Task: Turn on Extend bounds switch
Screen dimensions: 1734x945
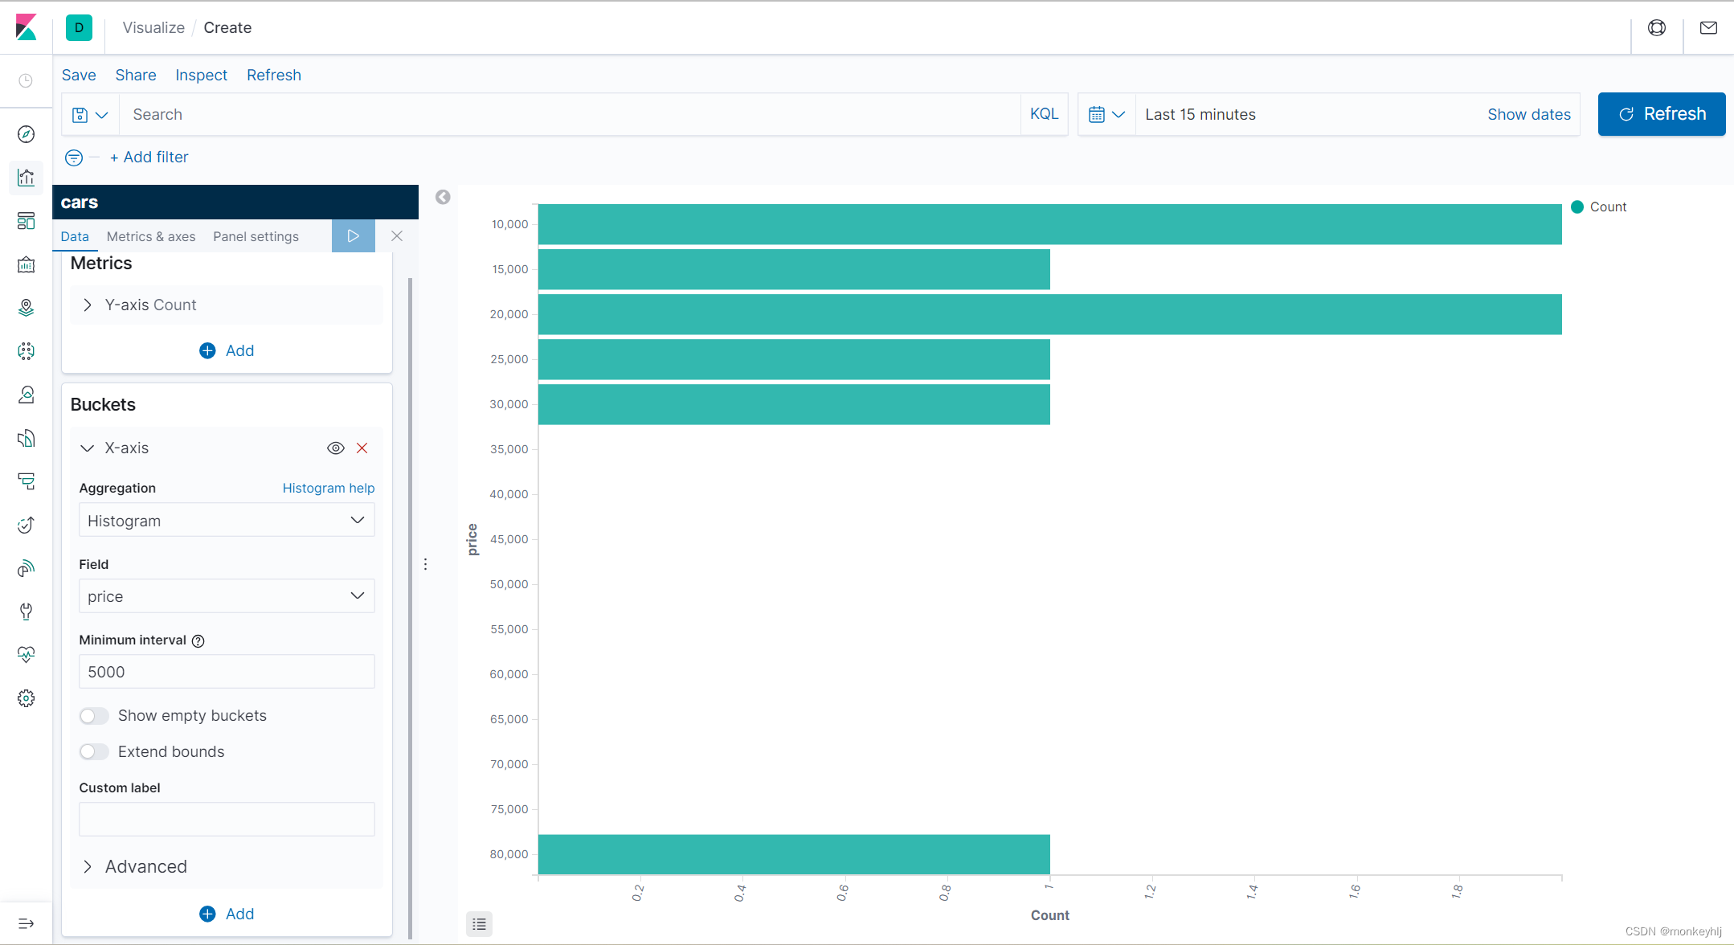Action: (94, 752)
